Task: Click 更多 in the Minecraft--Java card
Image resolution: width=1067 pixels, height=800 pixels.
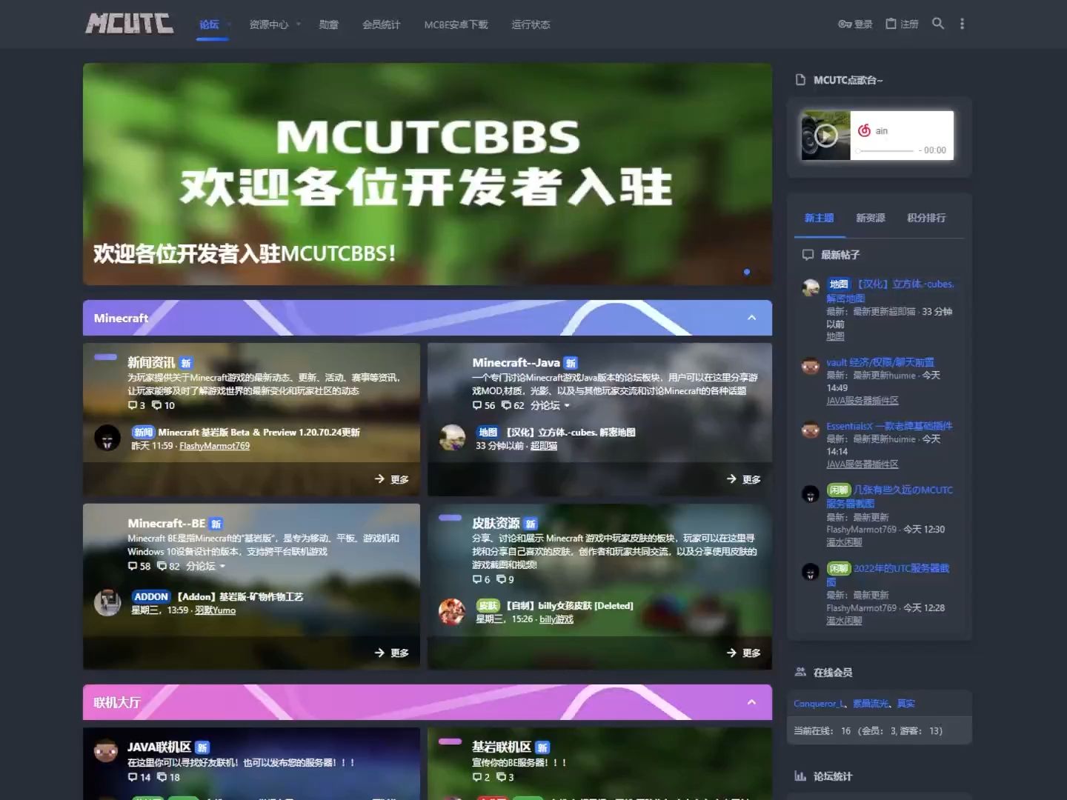Action: coord(744,479)
